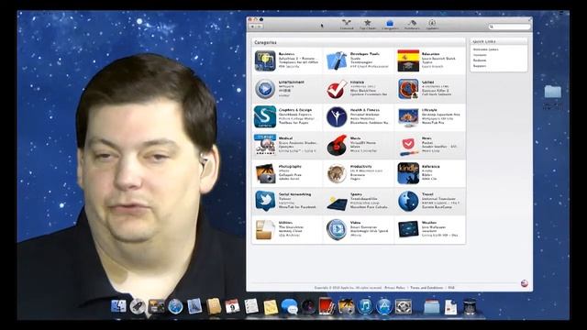Open the Music category icon

(337, 145)
